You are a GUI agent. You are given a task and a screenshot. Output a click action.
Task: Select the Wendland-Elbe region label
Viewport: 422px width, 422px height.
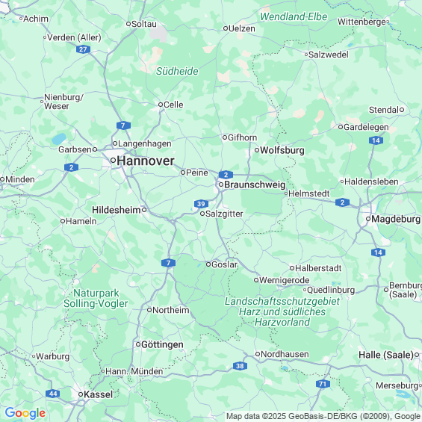tap(294, 16)
